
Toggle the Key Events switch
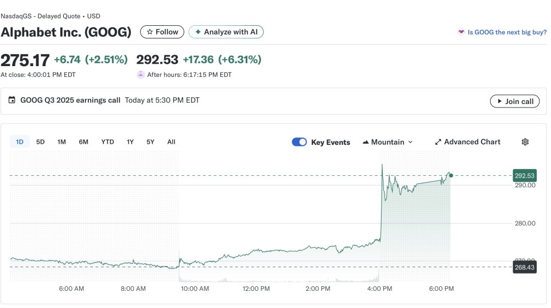tap(299, 142)
